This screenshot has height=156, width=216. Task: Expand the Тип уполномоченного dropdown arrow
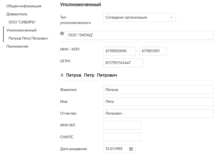(x=172, y=17)
